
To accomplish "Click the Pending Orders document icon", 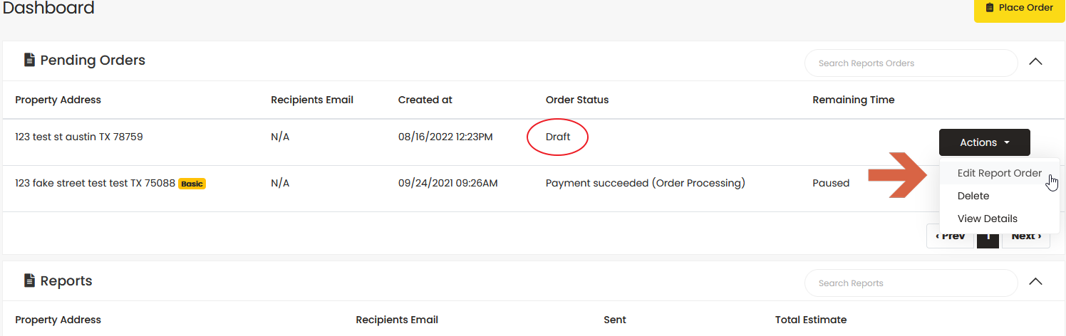I will [x=29, y=61].
